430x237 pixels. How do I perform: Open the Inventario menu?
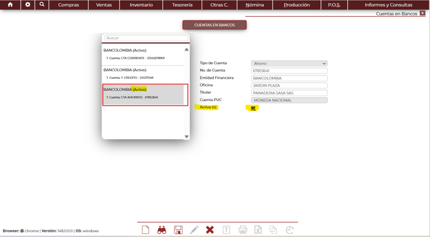point(141,4)
